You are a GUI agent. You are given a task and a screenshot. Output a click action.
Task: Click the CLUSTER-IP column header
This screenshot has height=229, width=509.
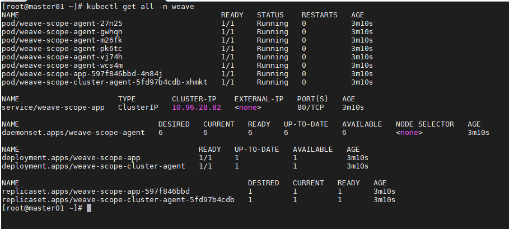click(x=194, y=99)
